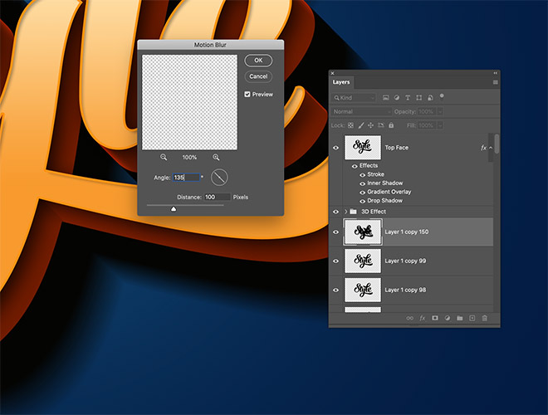The image size is (548, 415).
Task: Create a new layer group
Action: pyautogui.click(x=459, y=318)
